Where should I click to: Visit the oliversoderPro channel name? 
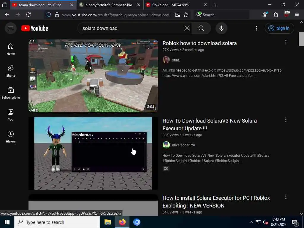183,145
